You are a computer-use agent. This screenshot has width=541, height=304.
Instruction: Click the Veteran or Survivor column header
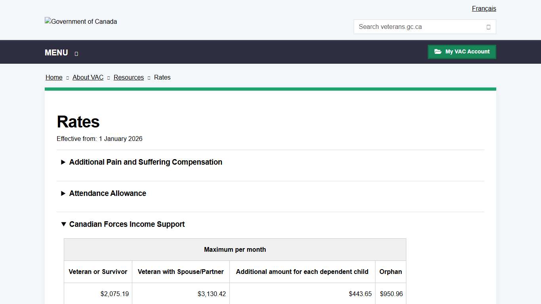(x=98, y=272)
